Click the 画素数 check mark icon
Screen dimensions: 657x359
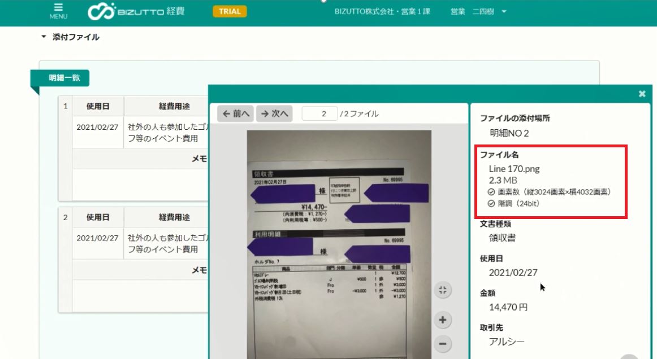click(491, 192)
